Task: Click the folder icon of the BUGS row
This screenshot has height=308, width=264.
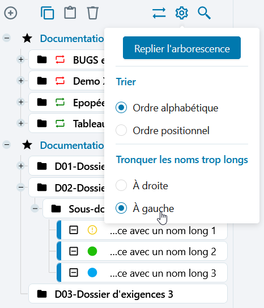Action: pos(42,60)
